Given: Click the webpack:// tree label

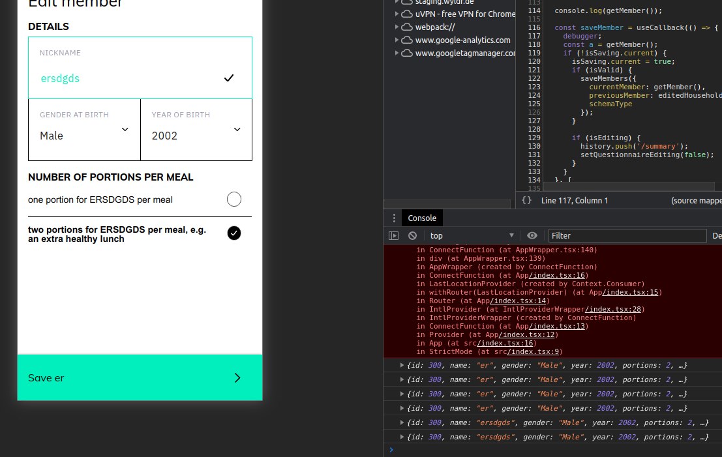Looking at the screenshot, I should [435, 27].
